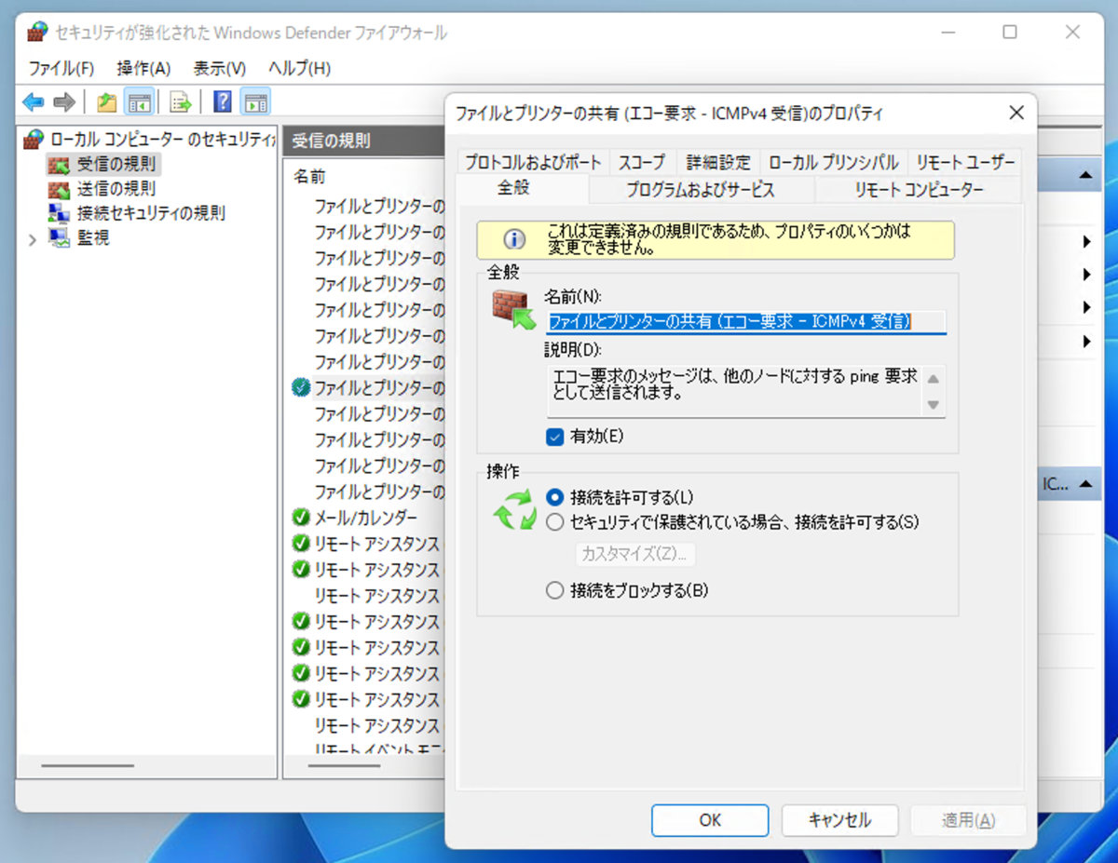Image resolution: width=1118 pixels, height=863 pixels.
Task: Click the down arrow in the 説明(D) box
Action: (x=933, y=405)
